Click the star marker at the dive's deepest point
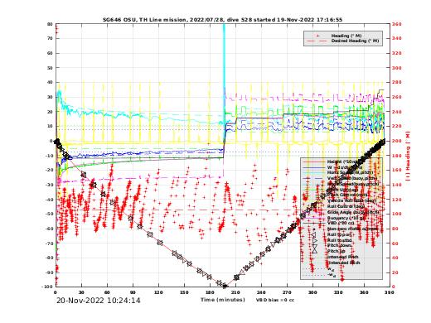The width and height of the screenshot is (431, 323). click(225, 287)
